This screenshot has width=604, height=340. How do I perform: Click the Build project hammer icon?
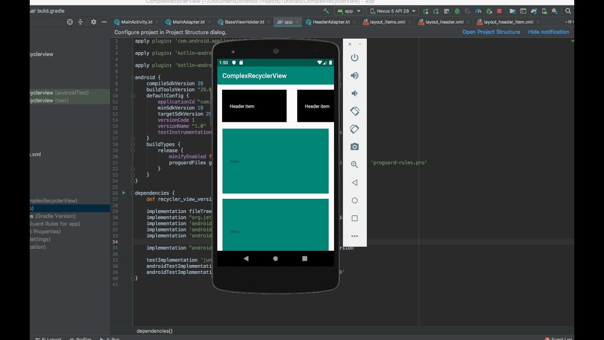point(326,11)
